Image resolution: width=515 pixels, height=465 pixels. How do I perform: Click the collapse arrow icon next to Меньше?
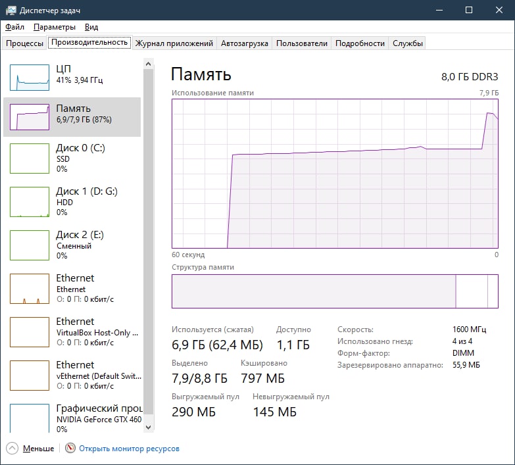12,449
